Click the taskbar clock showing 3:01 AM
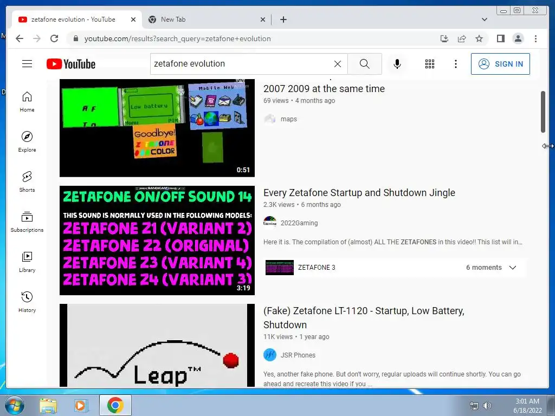 [x=527, y=405]
